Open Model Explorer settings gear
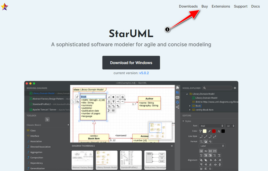Viewport: 268px width, 171px height. click(x=235, y=88)
